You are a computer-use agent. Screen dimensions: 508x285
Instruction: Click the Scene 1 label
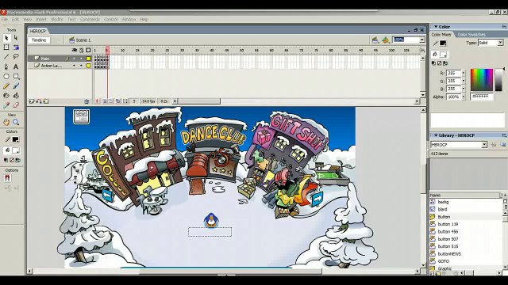[x=83, y=40]
